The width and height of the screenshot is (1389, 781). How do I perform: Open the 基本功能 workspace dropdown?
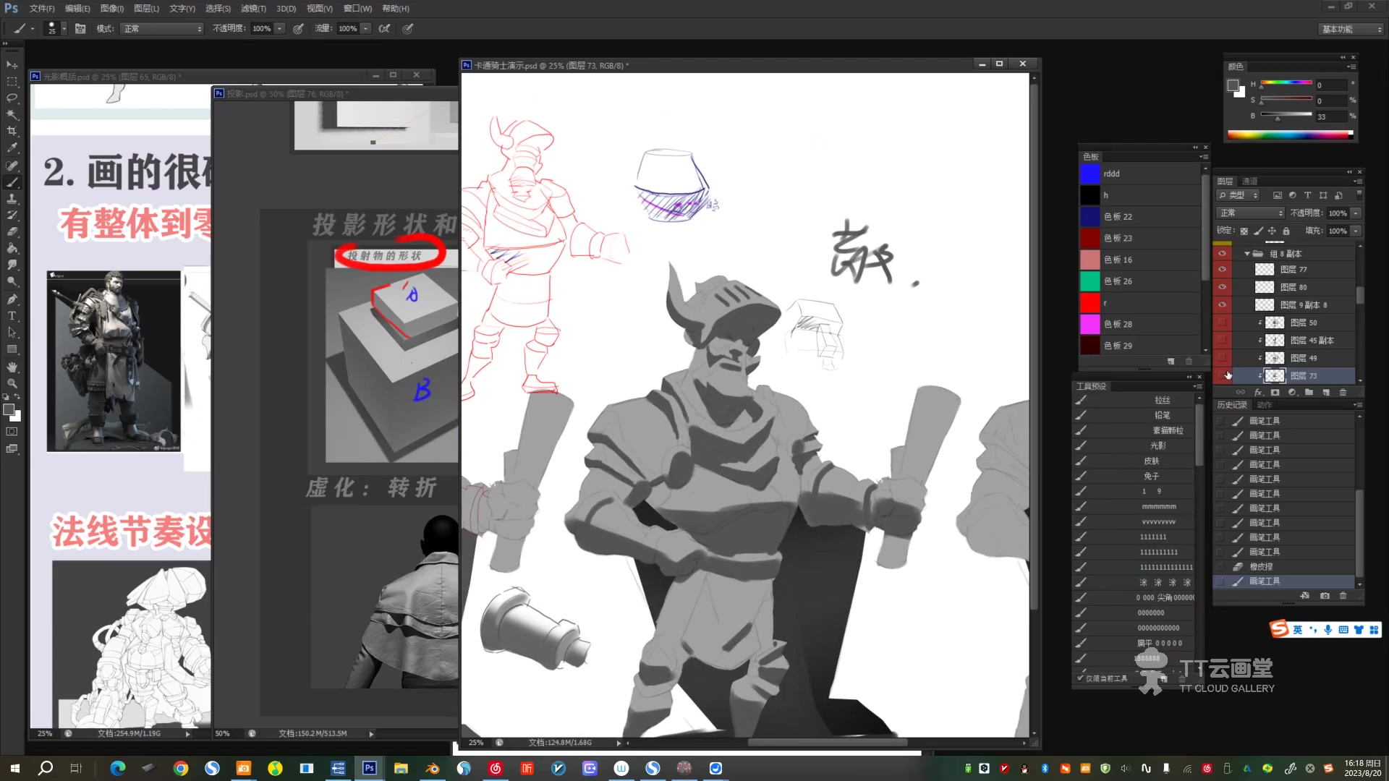point(1351,29)
